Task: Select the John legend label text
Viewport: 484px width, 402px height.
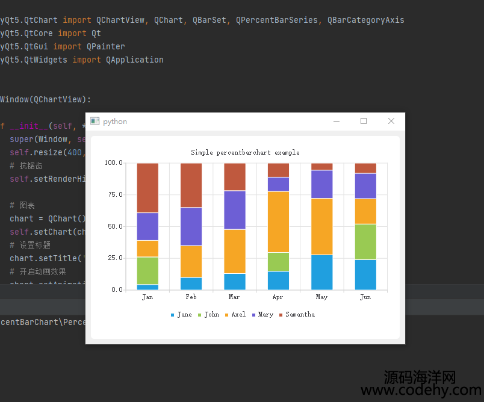Action: 211,315
